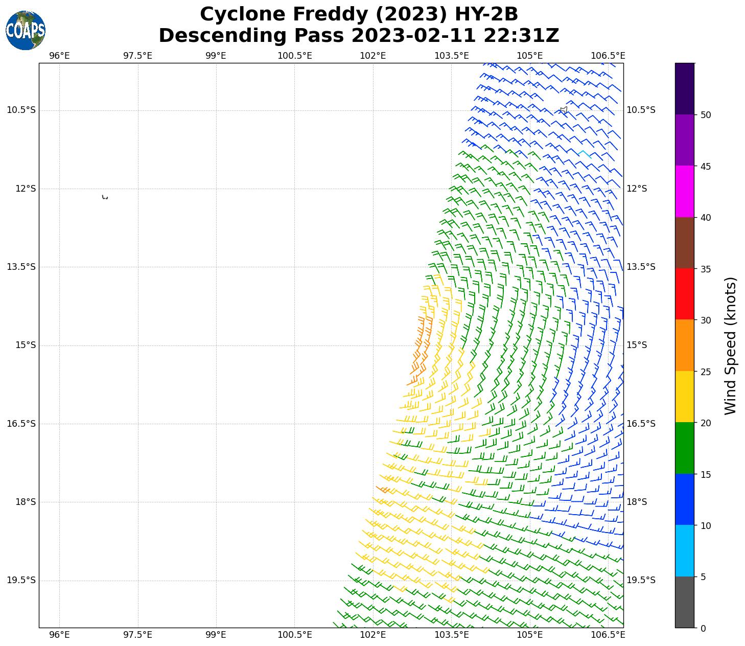
Task: Click the single cyan wind barb
Action: coord(585,153)
